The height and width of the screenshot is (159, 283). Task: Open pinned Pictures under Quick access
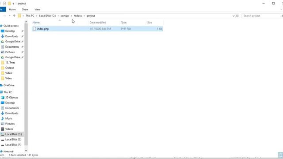10,52
